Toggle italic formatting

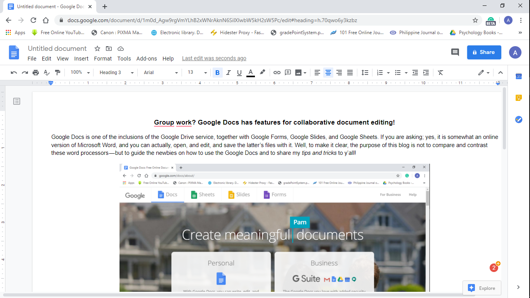pyautogui.click(x=228, y=73)
